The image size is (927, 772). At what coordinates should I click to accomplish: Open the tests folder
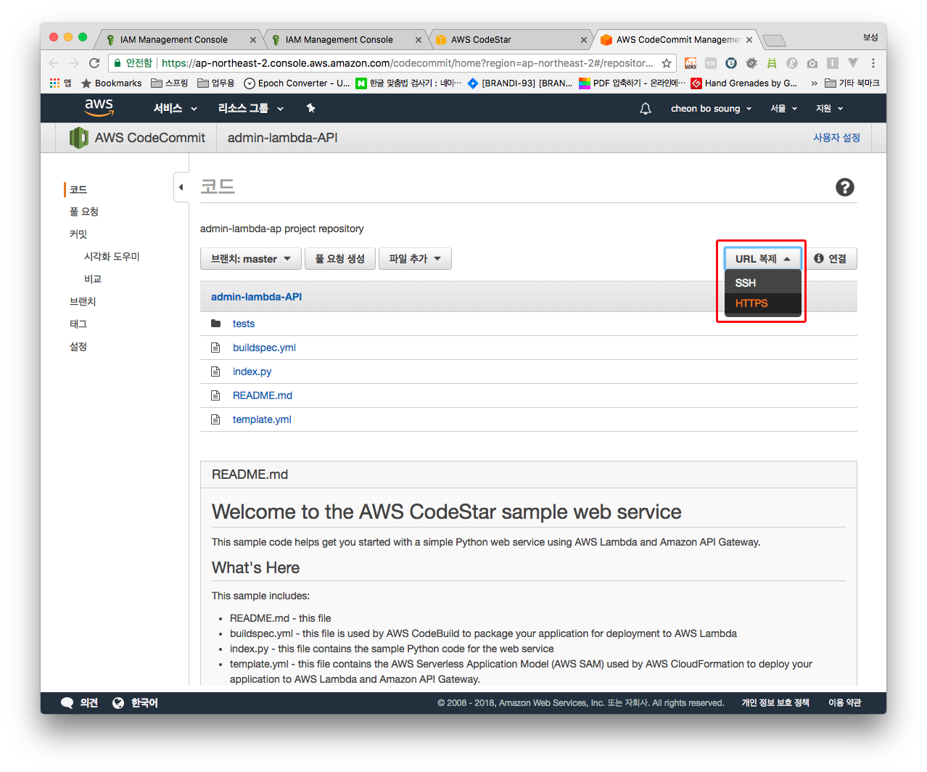tap(243, 324)
